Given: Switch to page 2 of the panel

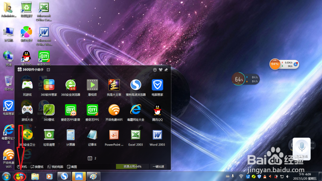Looking at the screenshot, I should pos(95,158).
